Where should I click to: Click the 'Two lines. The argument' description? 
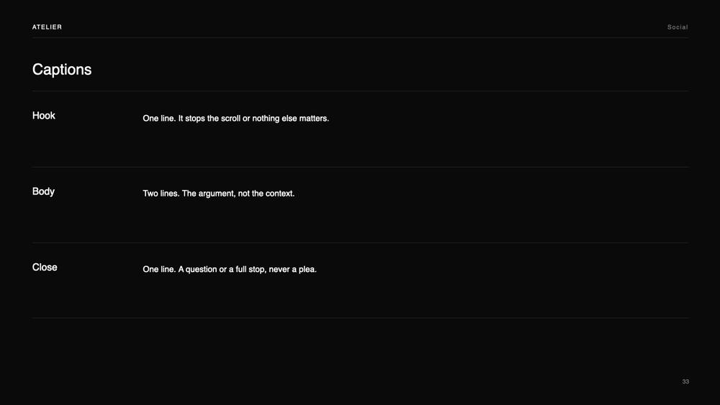point(219,194)
